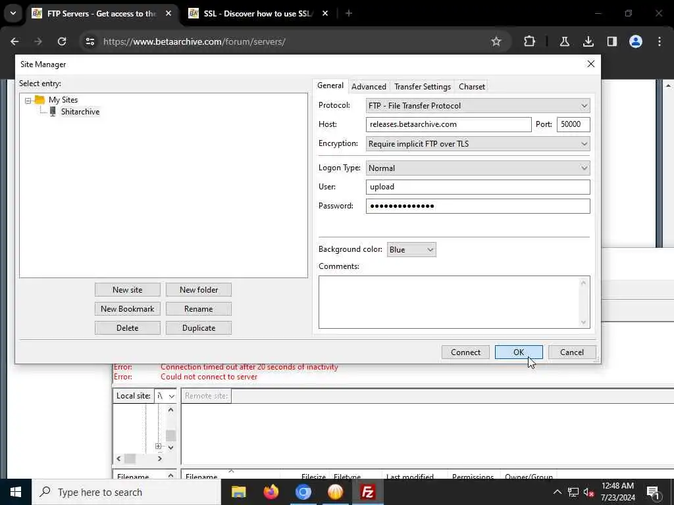
Task: Open the Charset tab
Action: click(x=471, y=86)
